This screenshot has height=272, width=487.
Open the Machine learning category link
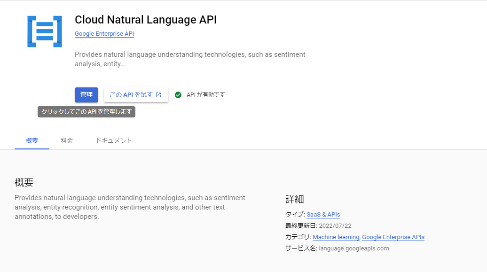[x=336, y=237]
